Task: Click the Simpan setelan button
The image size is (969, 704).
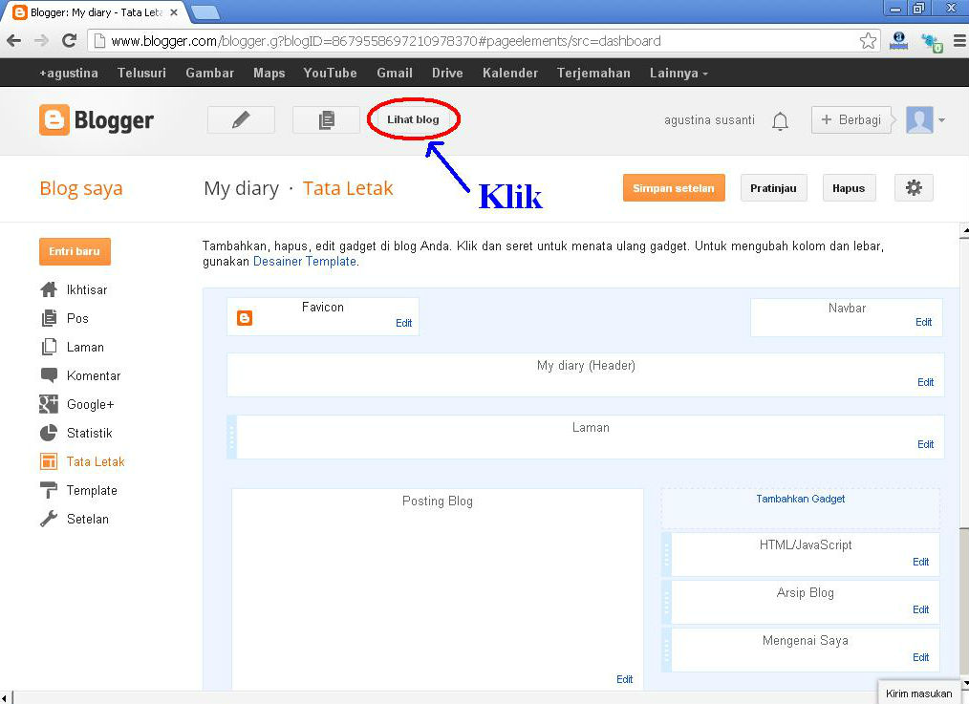Action: 674,188
